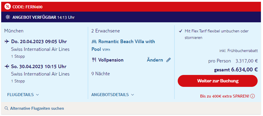Click the return flight airplane icon
263x116 pixels.
[x=7, y=67]
